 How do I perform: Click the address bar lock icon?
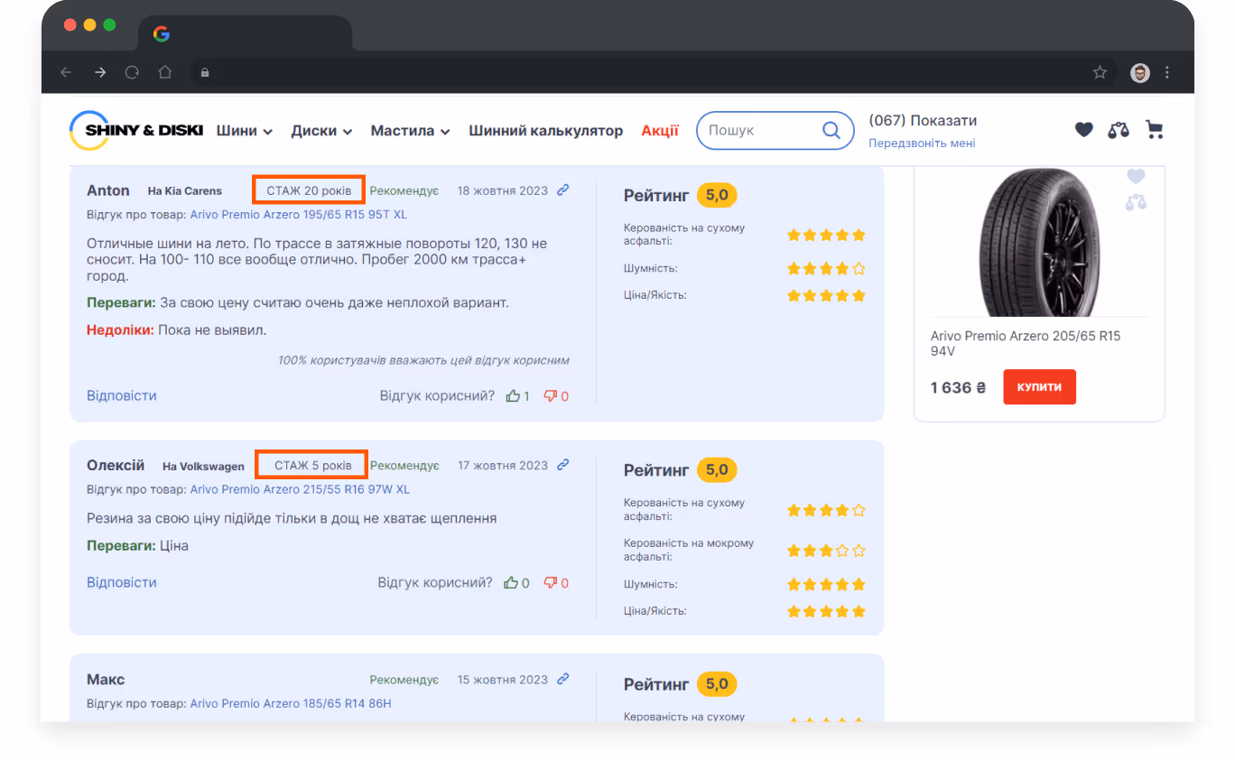coord(205,72)
